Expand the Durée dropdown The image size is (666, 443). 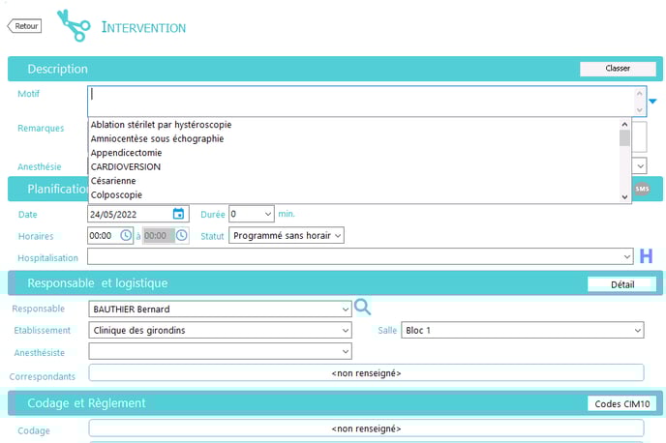[266, 214]
